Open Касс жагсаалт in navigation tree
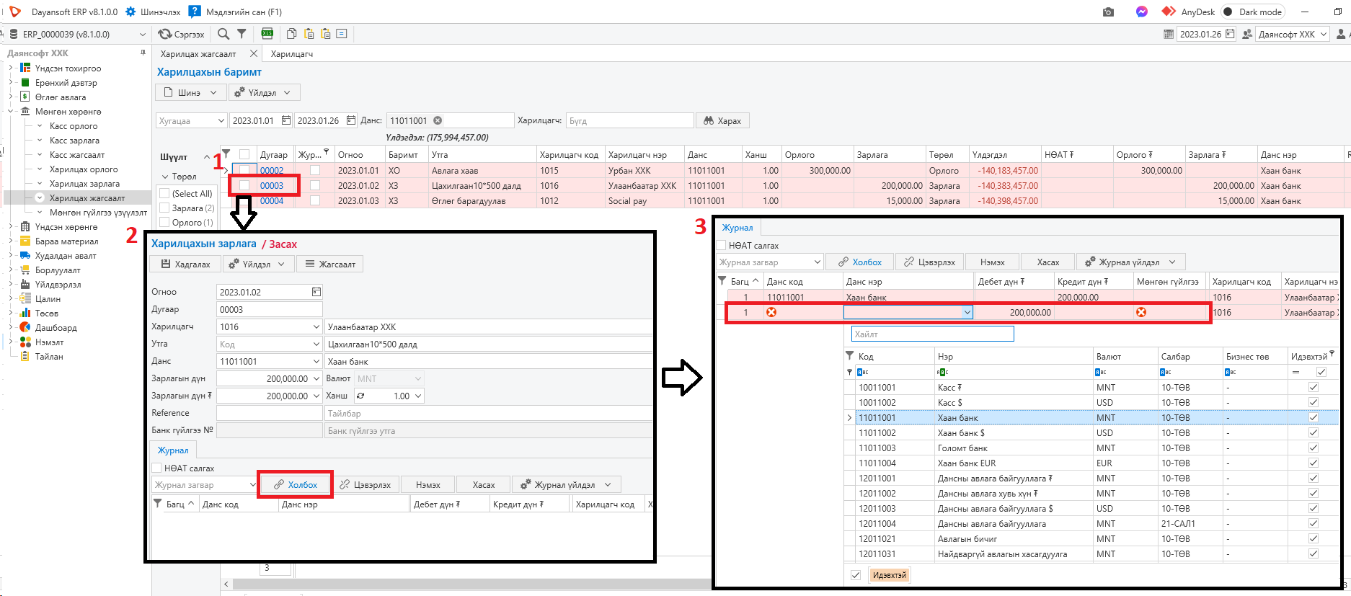Viewport: 1351px width, 596px height. [x=77, y=155]
